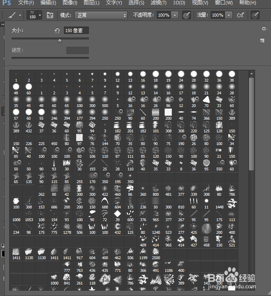This screenshot has height=296, width=271.
Task: Select the 521 brush preset
Action: coord(232,241)
